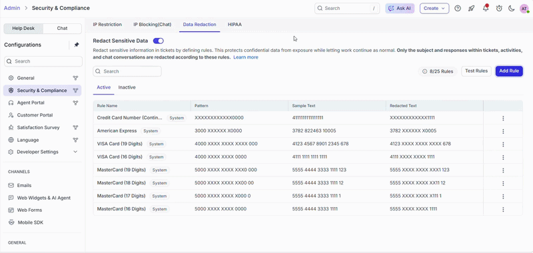Image resolution: width=533 pixels, height=253 pixels.
Task: Click the Language globe icon
Action: pyautogui.click(x=11, y=140)
